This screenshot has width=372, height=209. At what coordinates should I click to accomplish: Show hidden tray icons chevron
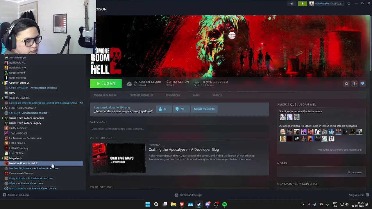point(303,204)
